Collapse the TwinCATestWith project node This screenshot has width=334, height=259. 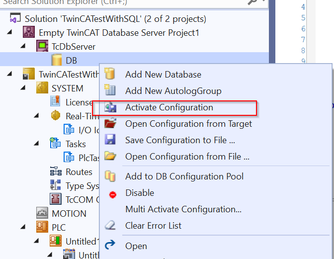(9, 74)
